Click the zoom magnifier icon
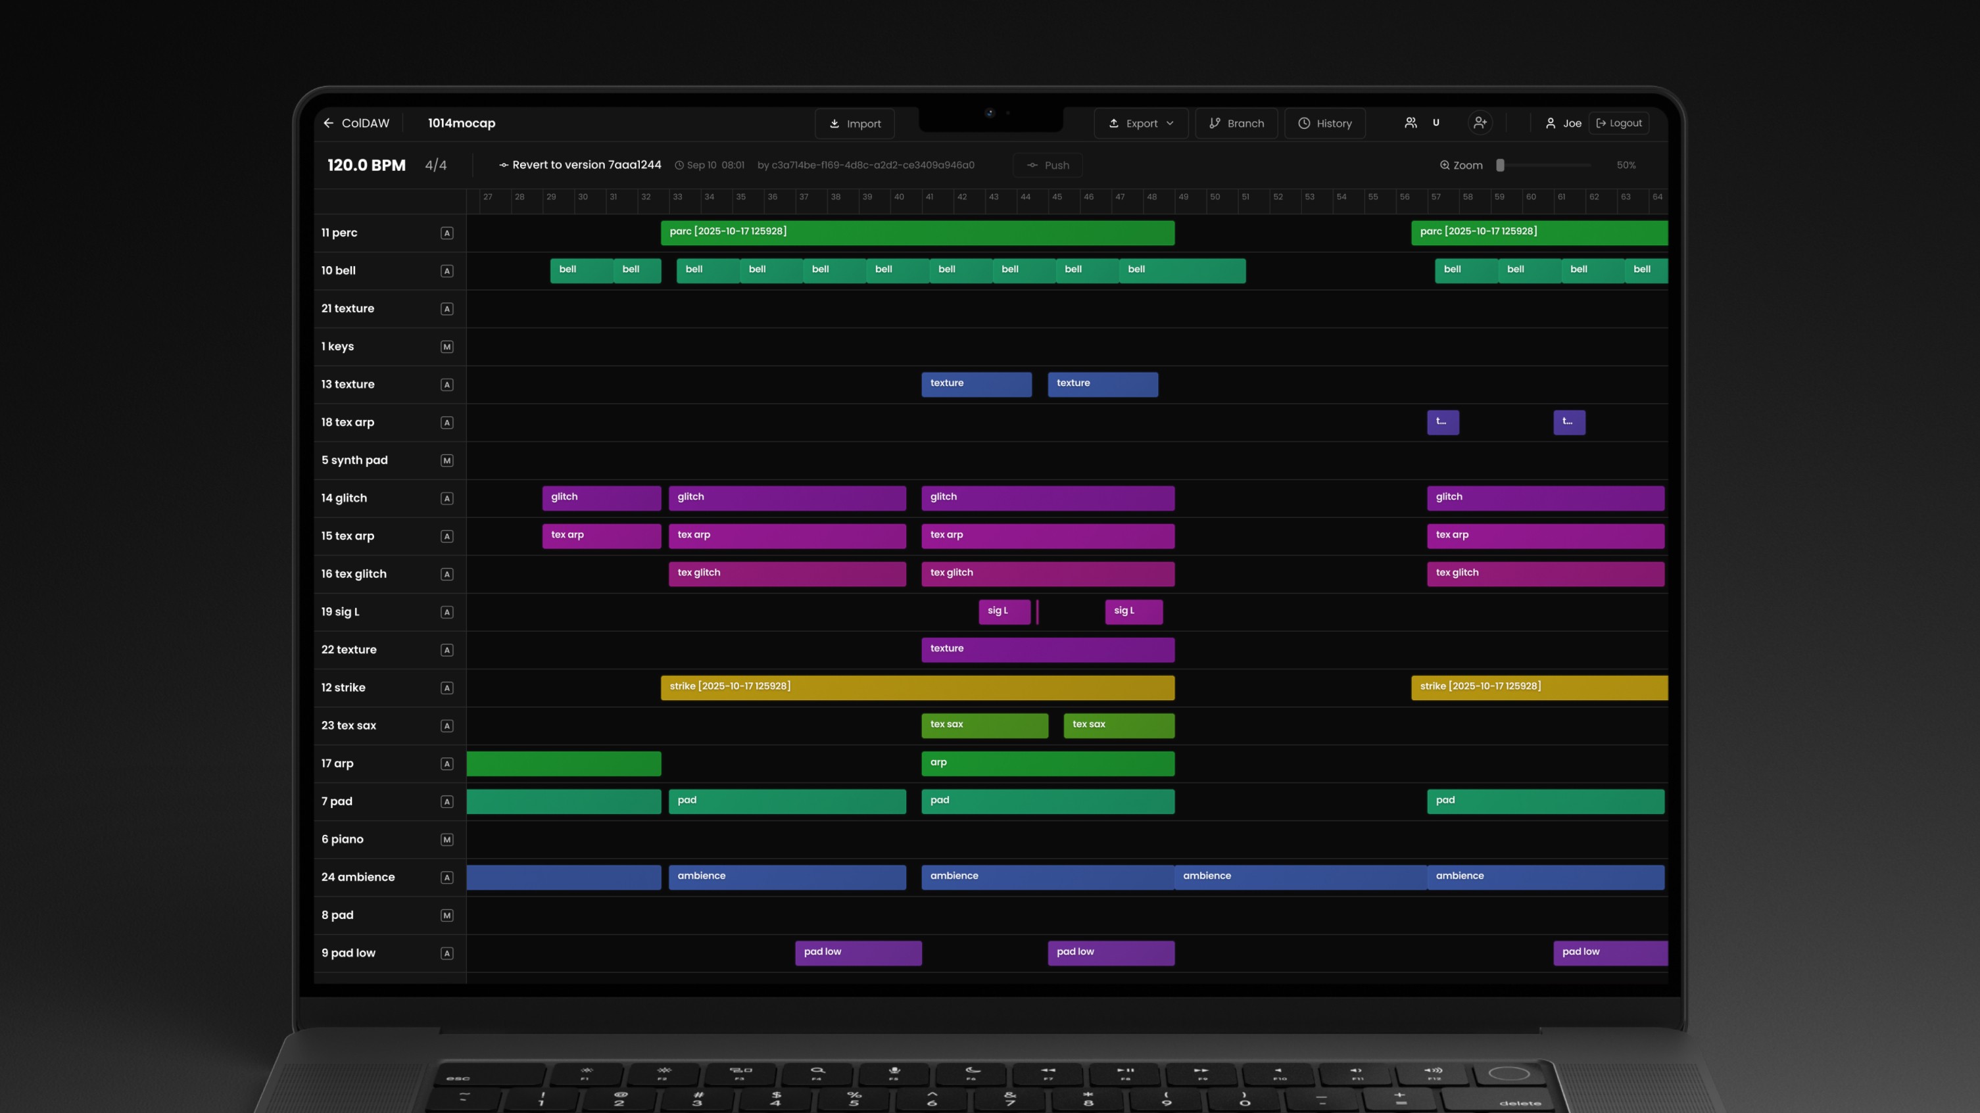 click(1444, 165)
